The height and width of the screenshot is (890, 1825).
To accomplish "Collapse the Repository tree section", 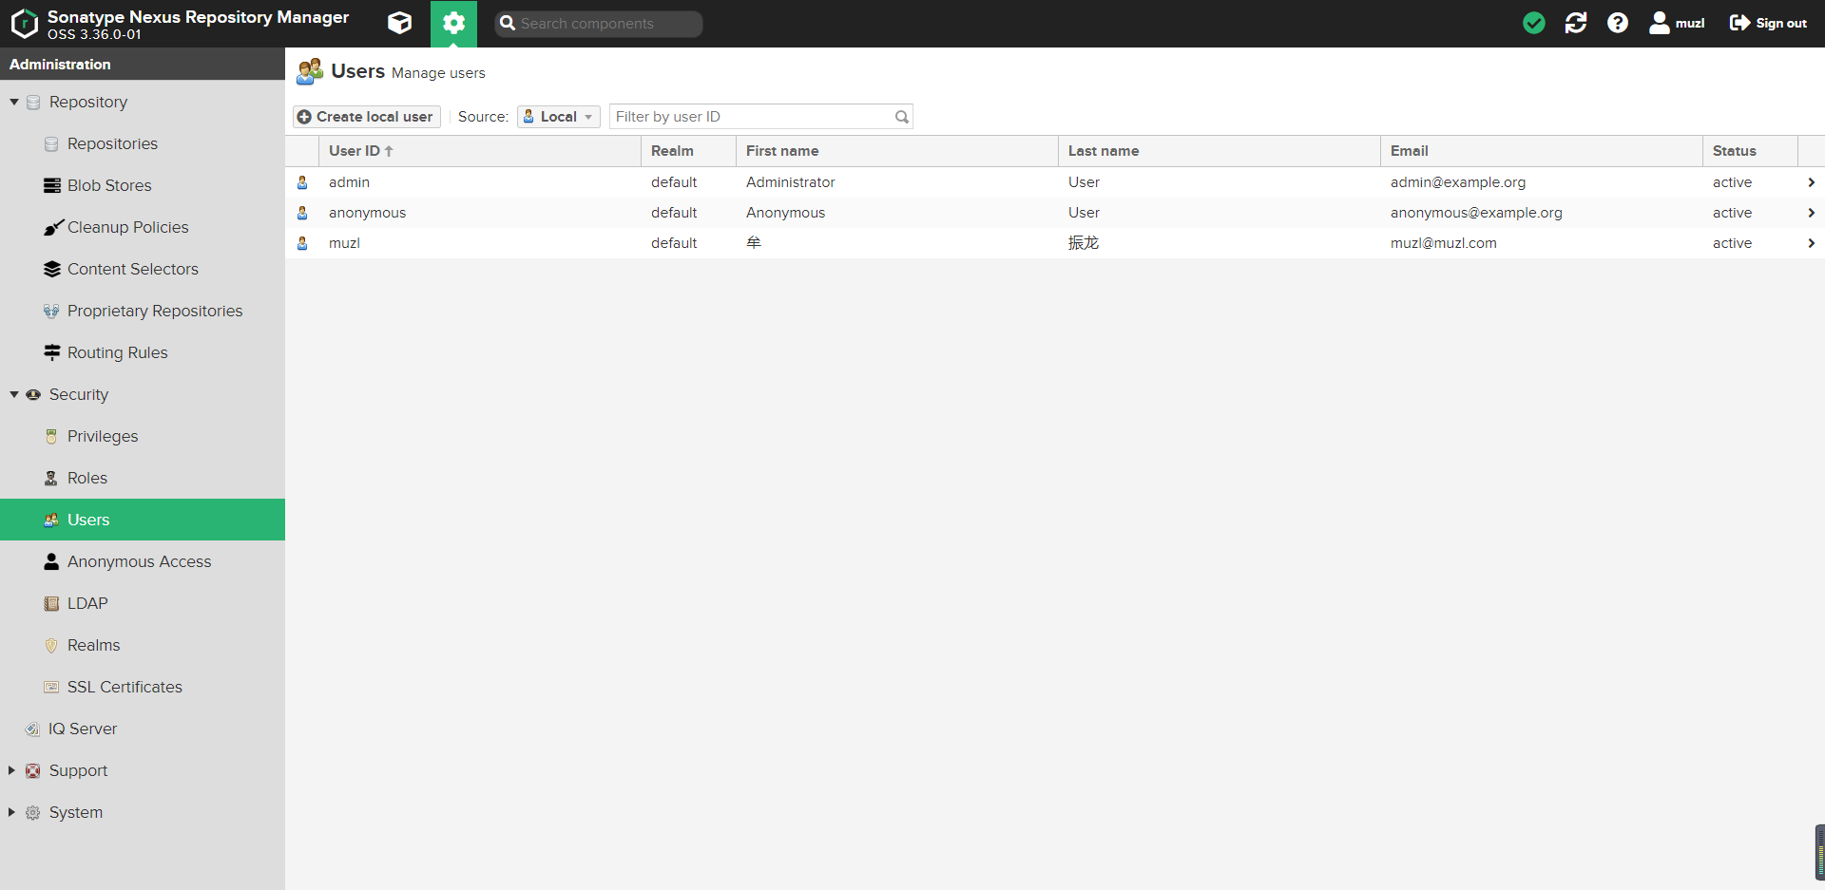I will pos(14,102).
